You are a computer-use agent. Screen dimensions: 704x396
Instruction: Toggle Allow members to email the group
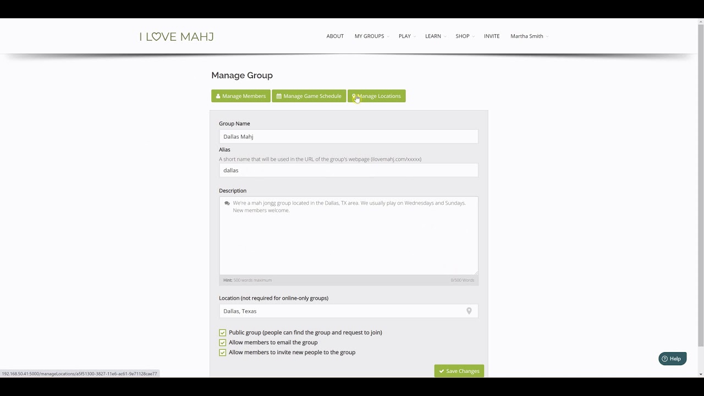222,343
